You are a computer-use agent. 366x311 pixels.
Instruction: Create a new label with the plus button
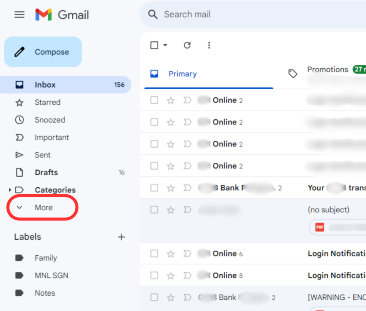(121, 237)
